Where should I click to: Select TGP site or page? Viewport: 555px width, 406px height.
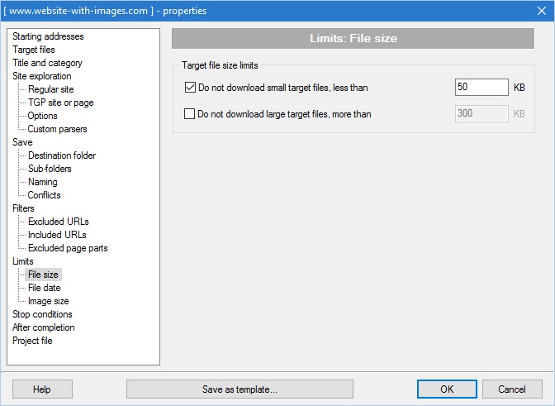coord(61,103)
